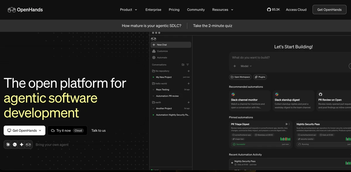Open the Enterprise menu item

point(153,10)
